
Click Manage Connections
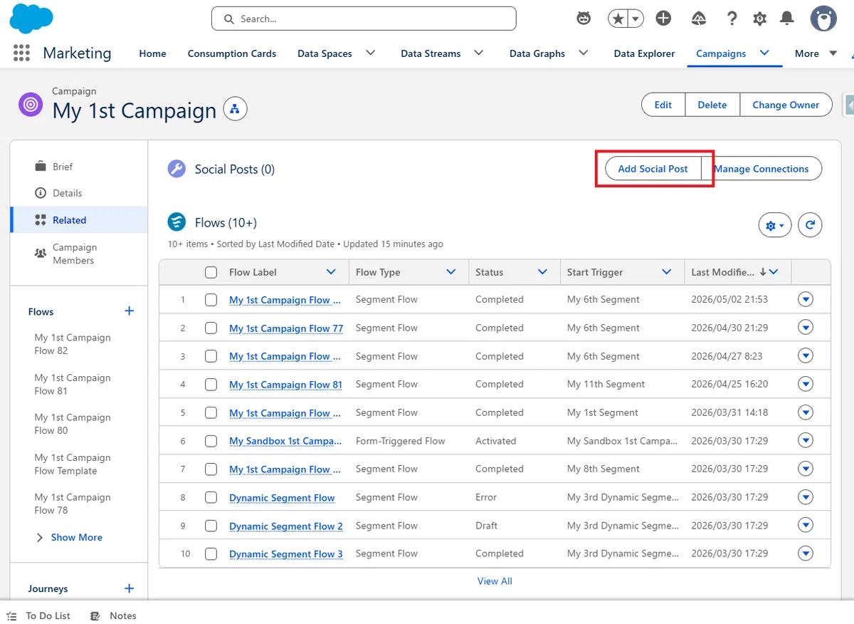(761, 169)
